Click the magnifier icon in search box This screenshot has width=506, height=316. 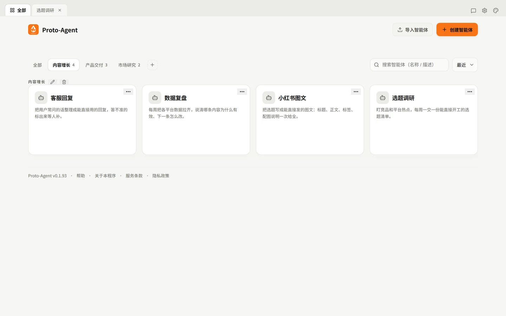pos(376,65)
